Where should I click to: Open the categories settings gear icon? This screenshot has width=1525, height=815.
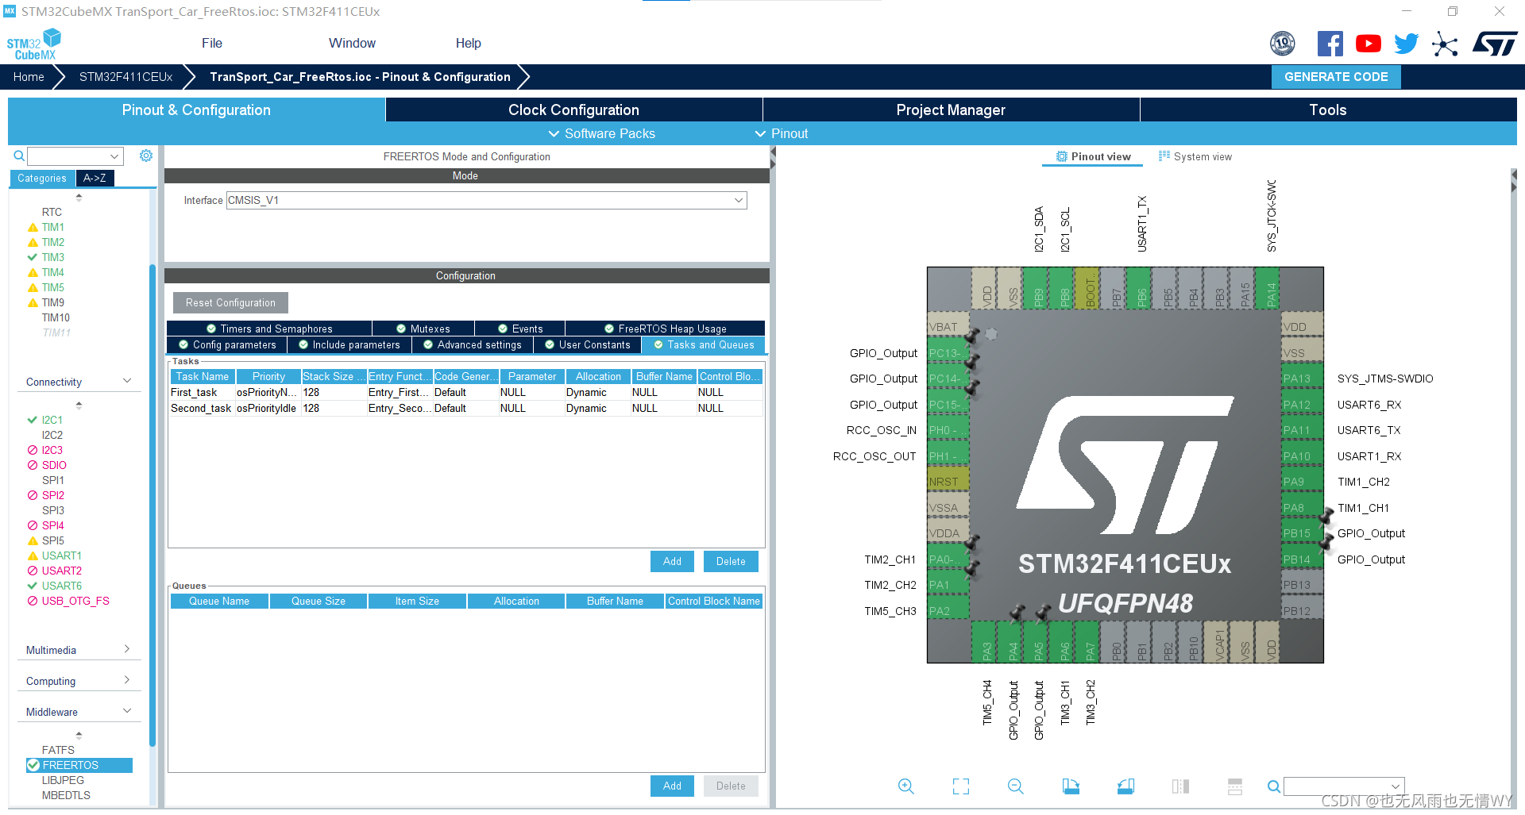point(146,156)
